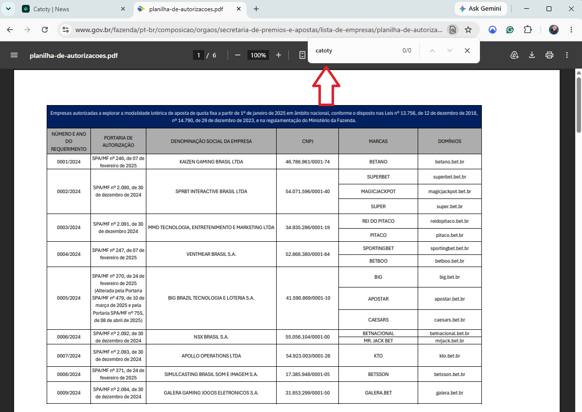Click the 0005/2024 request number cell
582x412 pixels.
[x=69, y=298]
